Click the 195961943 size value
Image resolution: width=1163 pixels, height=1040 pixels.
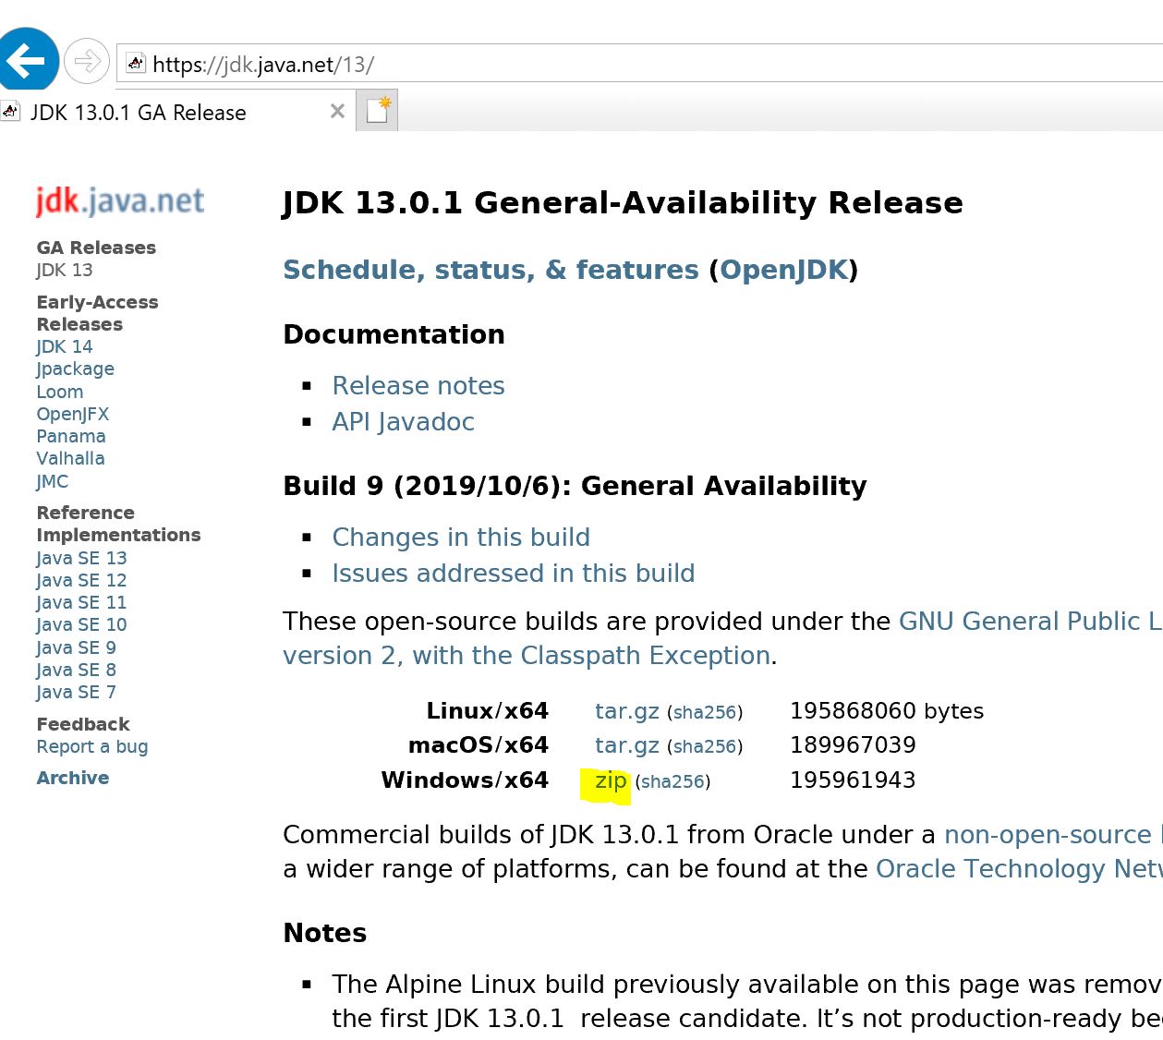pyautogui.click(x=853, y=780)
